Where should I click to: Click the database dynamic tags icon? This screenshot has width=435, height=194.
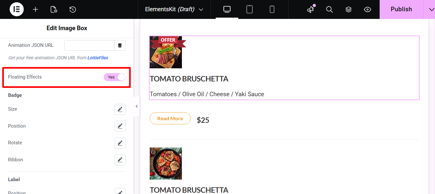(x=120, y=46)
